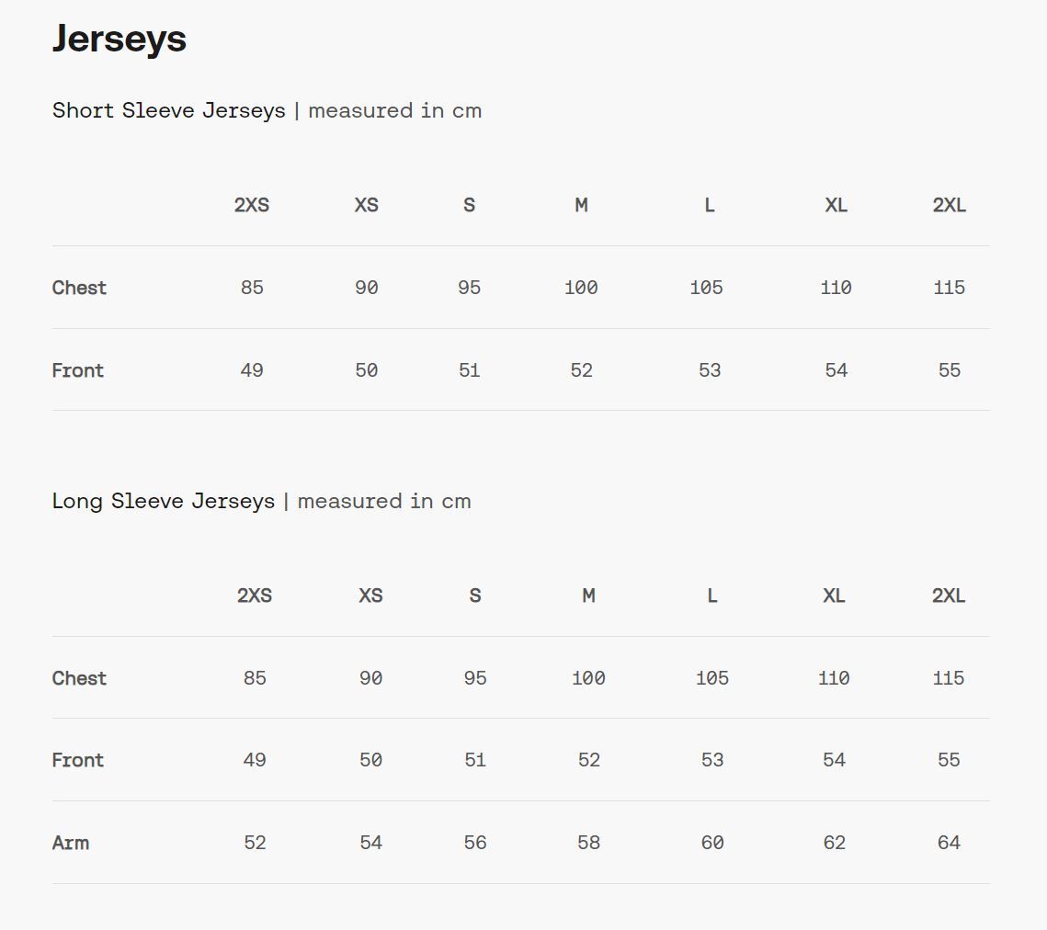Select M column header in long sleeve table

click(588, 595)
